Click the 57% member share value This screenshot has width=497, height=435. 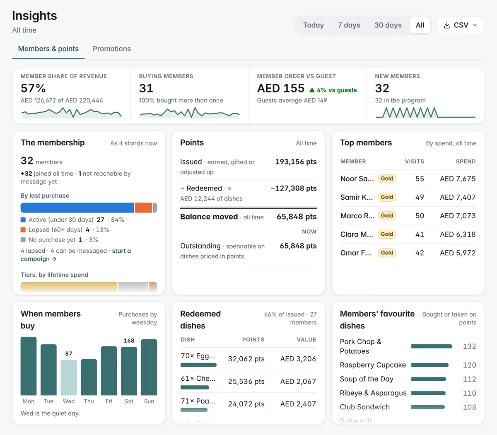(x=33, y=88)
